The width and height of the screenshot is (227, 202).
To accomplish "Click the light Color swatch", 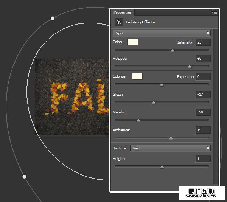I will tap(133, 42).
